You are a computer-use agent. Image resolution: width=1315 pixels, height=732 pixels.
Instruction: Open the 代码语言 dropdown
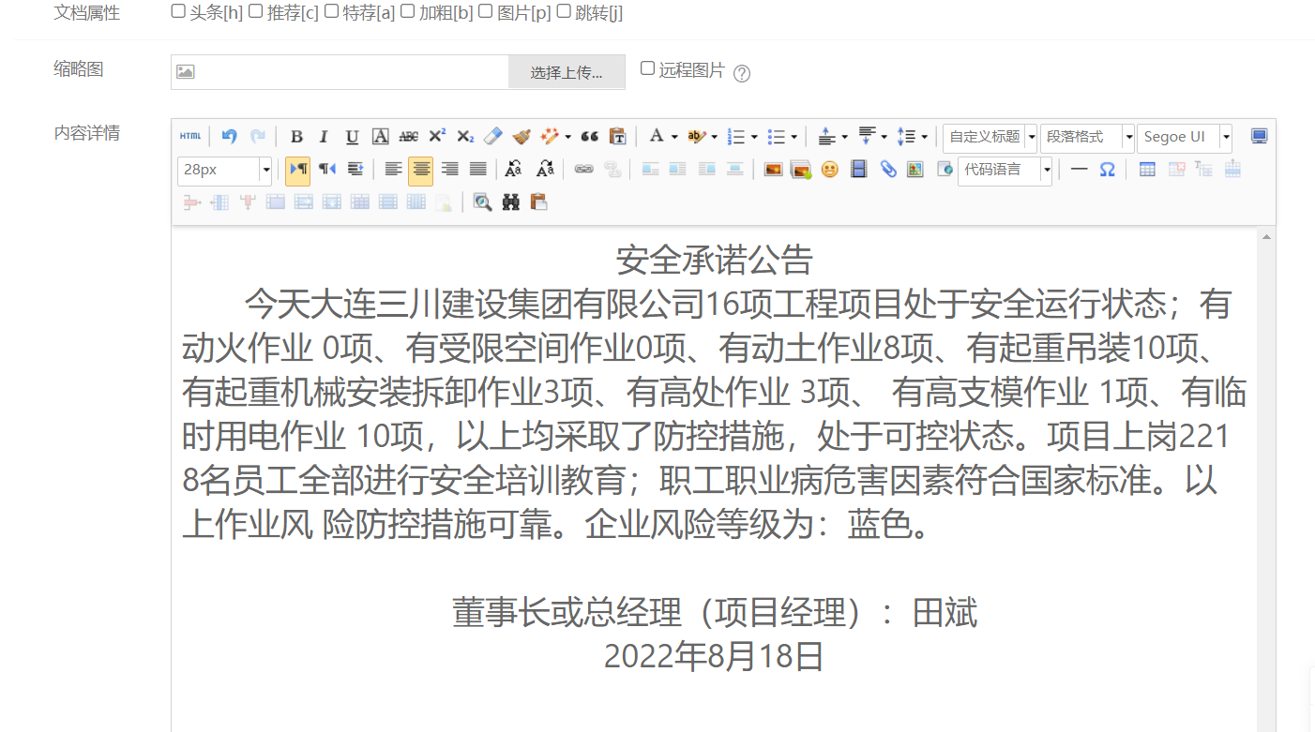point(1005,171)
